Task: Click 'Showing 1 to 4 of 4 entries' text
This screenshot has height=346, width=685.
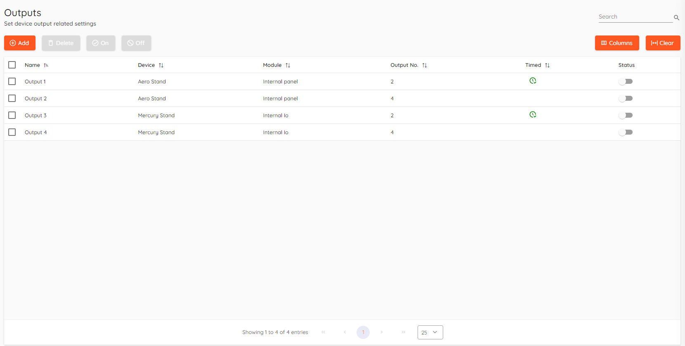Action: tap(275, 332)
